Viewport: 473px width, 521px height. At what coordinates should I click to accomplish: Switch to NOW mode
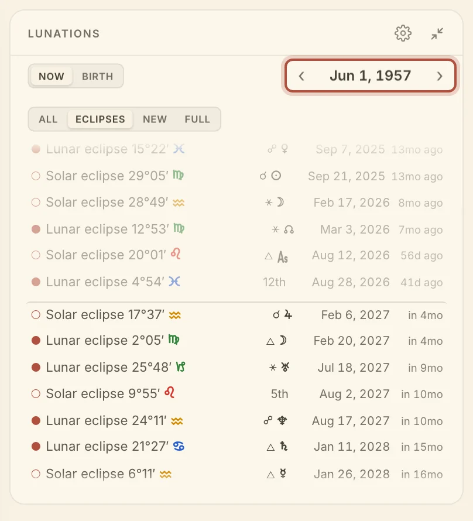52,77
